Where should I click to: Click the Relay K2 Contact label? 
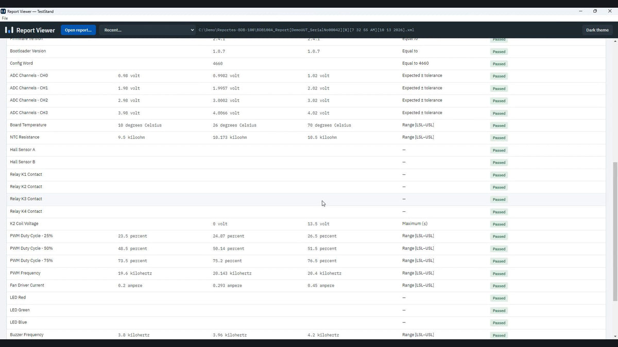tap(26, 187)
